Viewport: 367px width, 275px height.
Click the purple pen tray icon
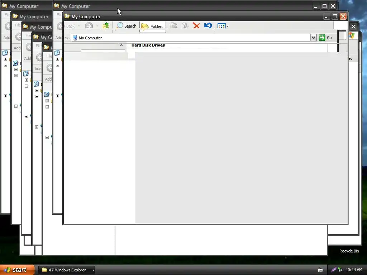(334, 270)
